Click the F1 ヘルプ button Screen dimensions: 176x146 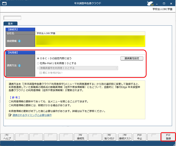[x=7, y=137]
